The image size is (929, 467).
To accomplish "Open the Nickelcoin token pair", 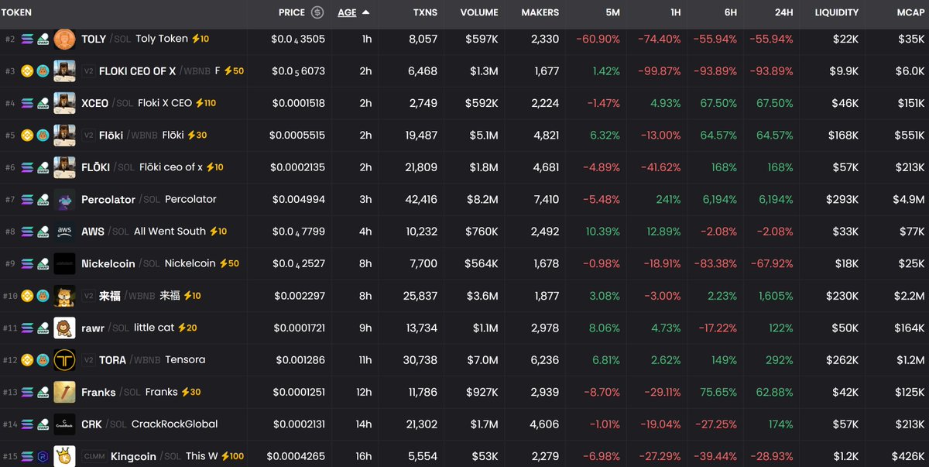I will (x=108, y=264).
